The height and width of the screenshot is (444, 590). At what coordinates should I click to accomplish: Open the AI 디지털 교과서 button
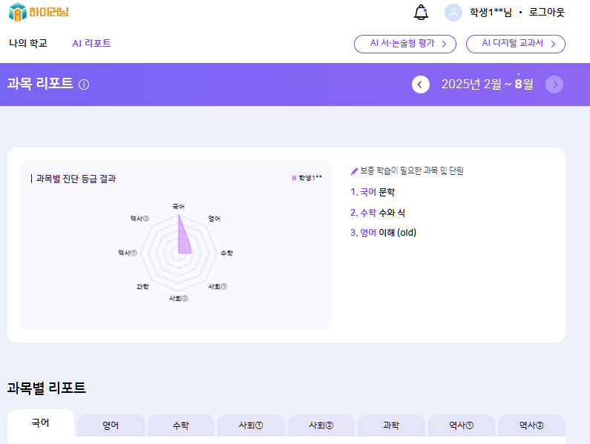(515, 44)
